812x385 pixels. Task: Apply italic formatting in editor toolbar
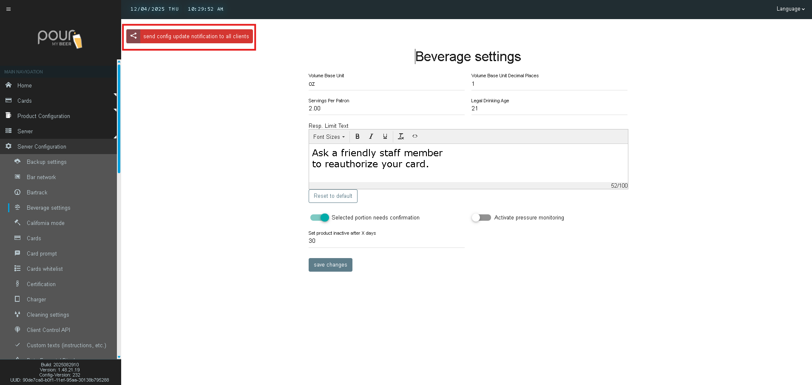pos(371,137)
